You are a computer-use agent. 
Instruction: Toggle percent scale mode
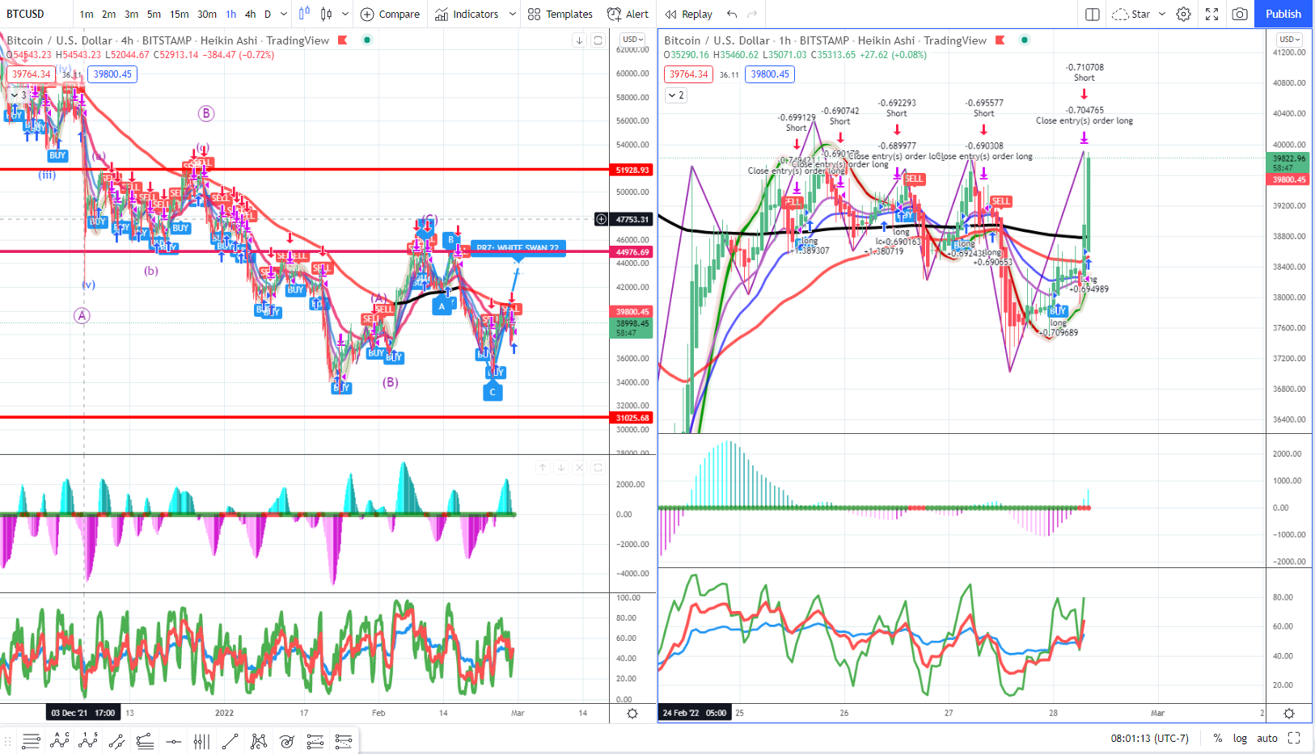(x=1217, y=738)
